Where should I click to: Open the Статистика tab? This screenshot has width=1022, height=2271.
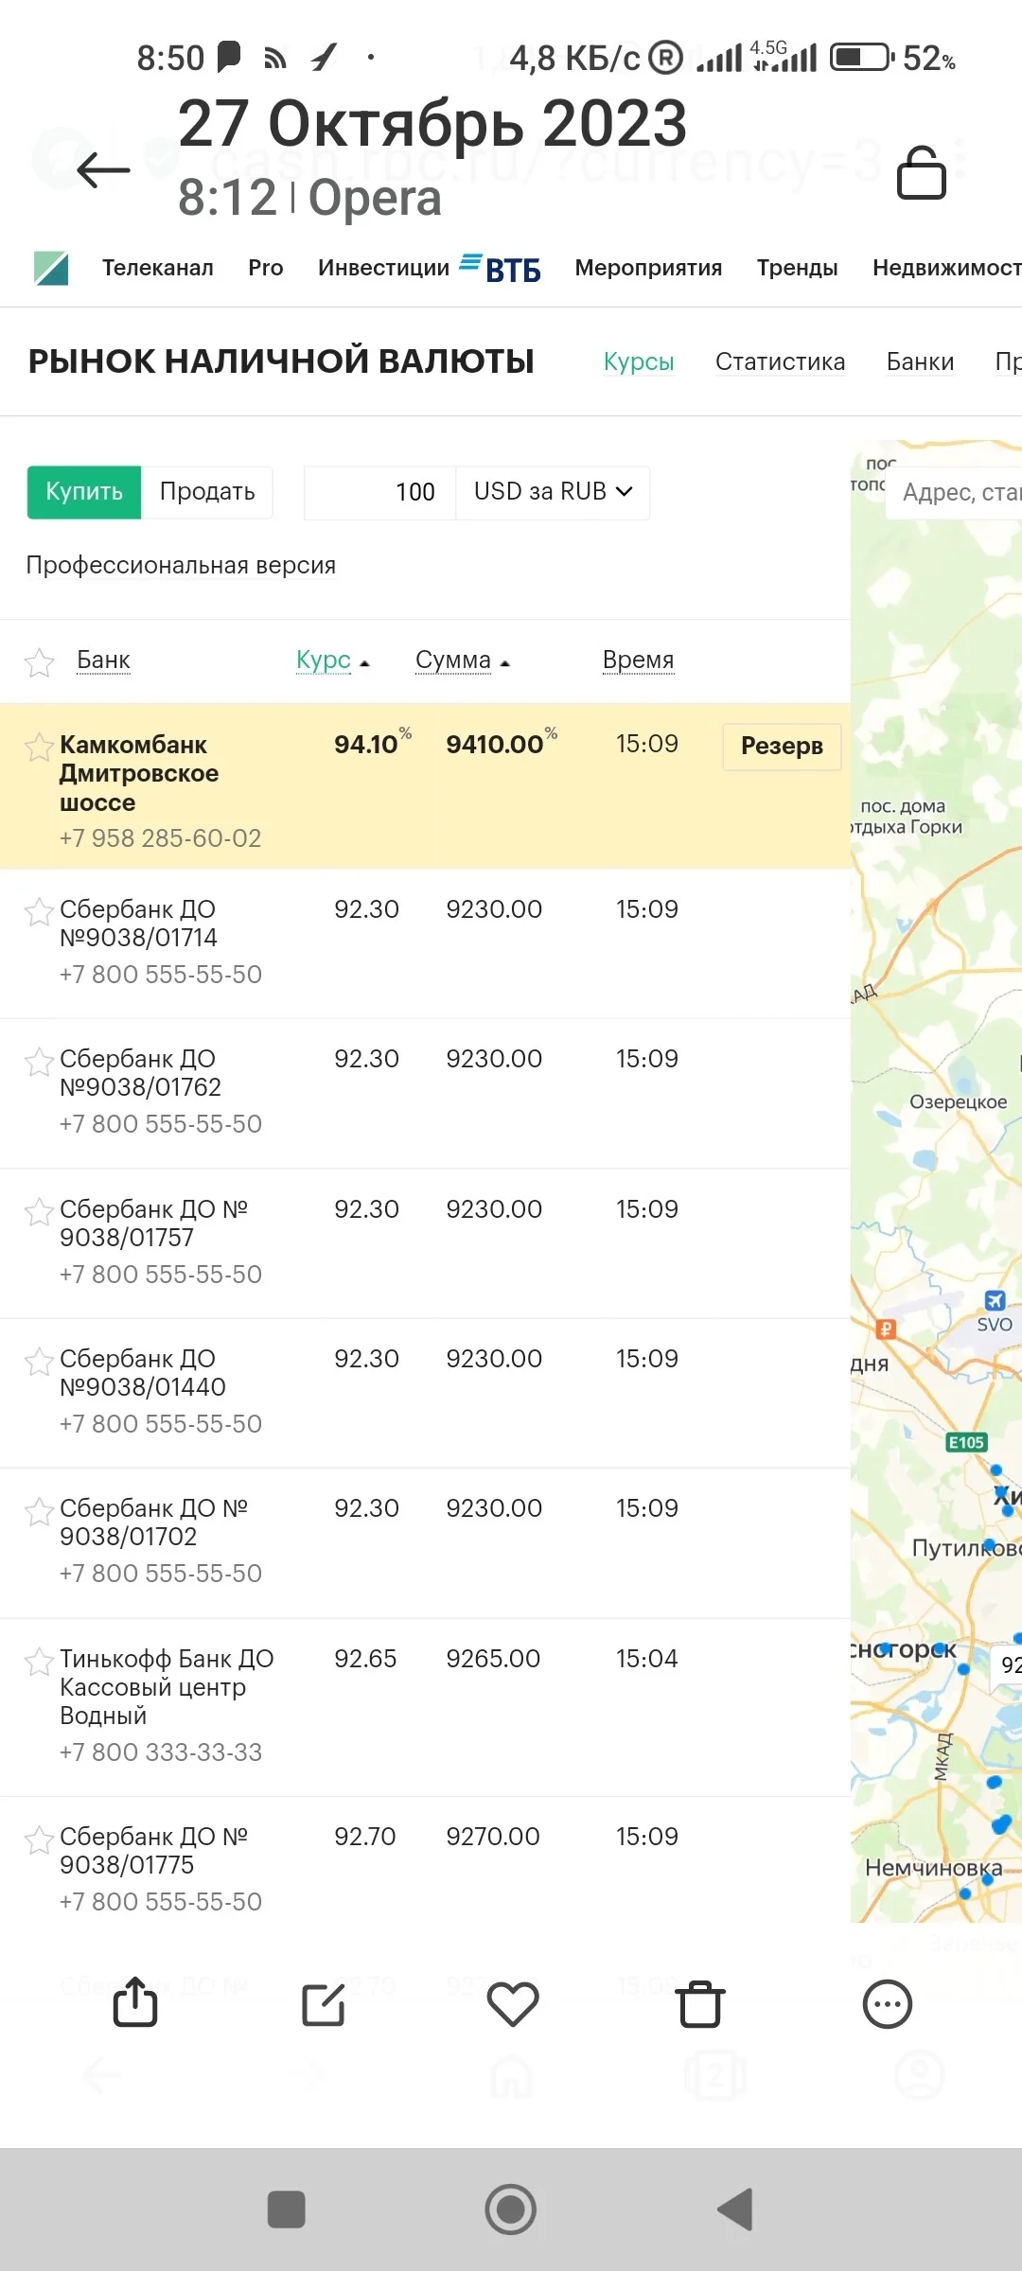click(x=780, y=361)
